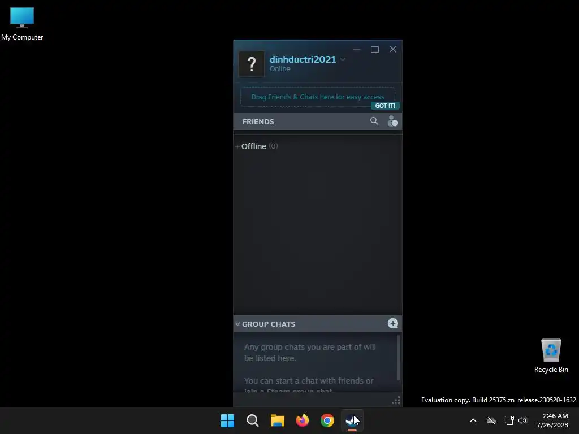The image size is (579, 434).
Task: Click the Steam taskbar icon
Action: tap(352, 420)
